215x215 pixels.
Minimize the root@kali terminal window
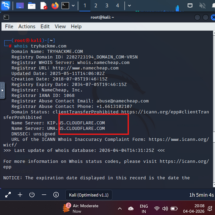[x=197, y=18]
